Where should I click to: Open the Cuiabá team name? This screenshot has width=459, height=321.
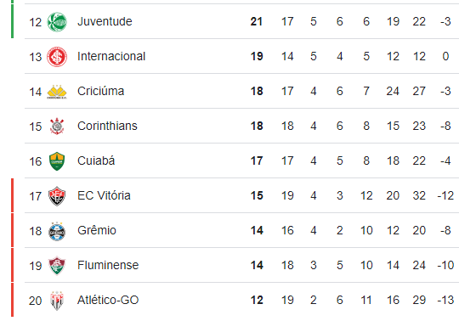pos(96,160)
